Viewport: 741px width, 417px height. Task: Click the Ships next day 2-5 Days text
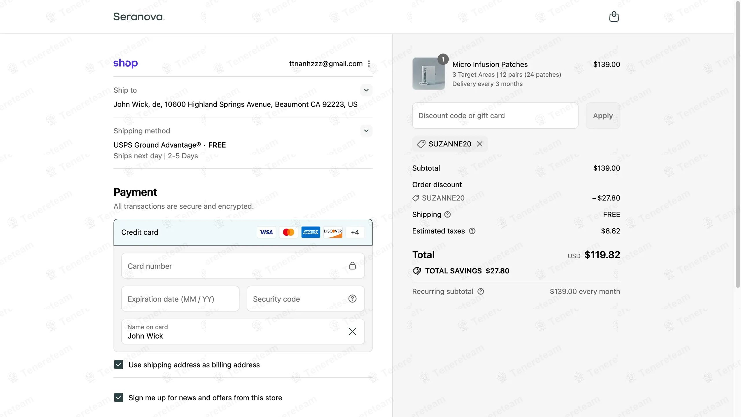coord(156,156)
